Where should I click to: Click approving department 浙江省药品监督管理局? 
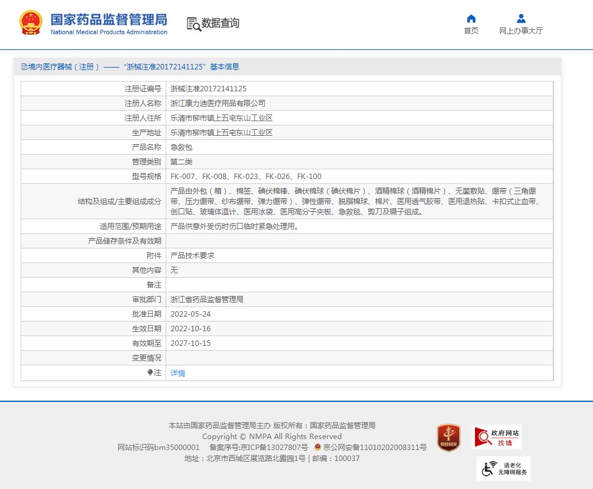click(x=207, y=300)
